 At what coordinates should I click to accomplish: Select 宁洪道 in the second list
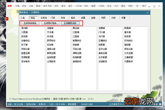(x=50, y=32)
